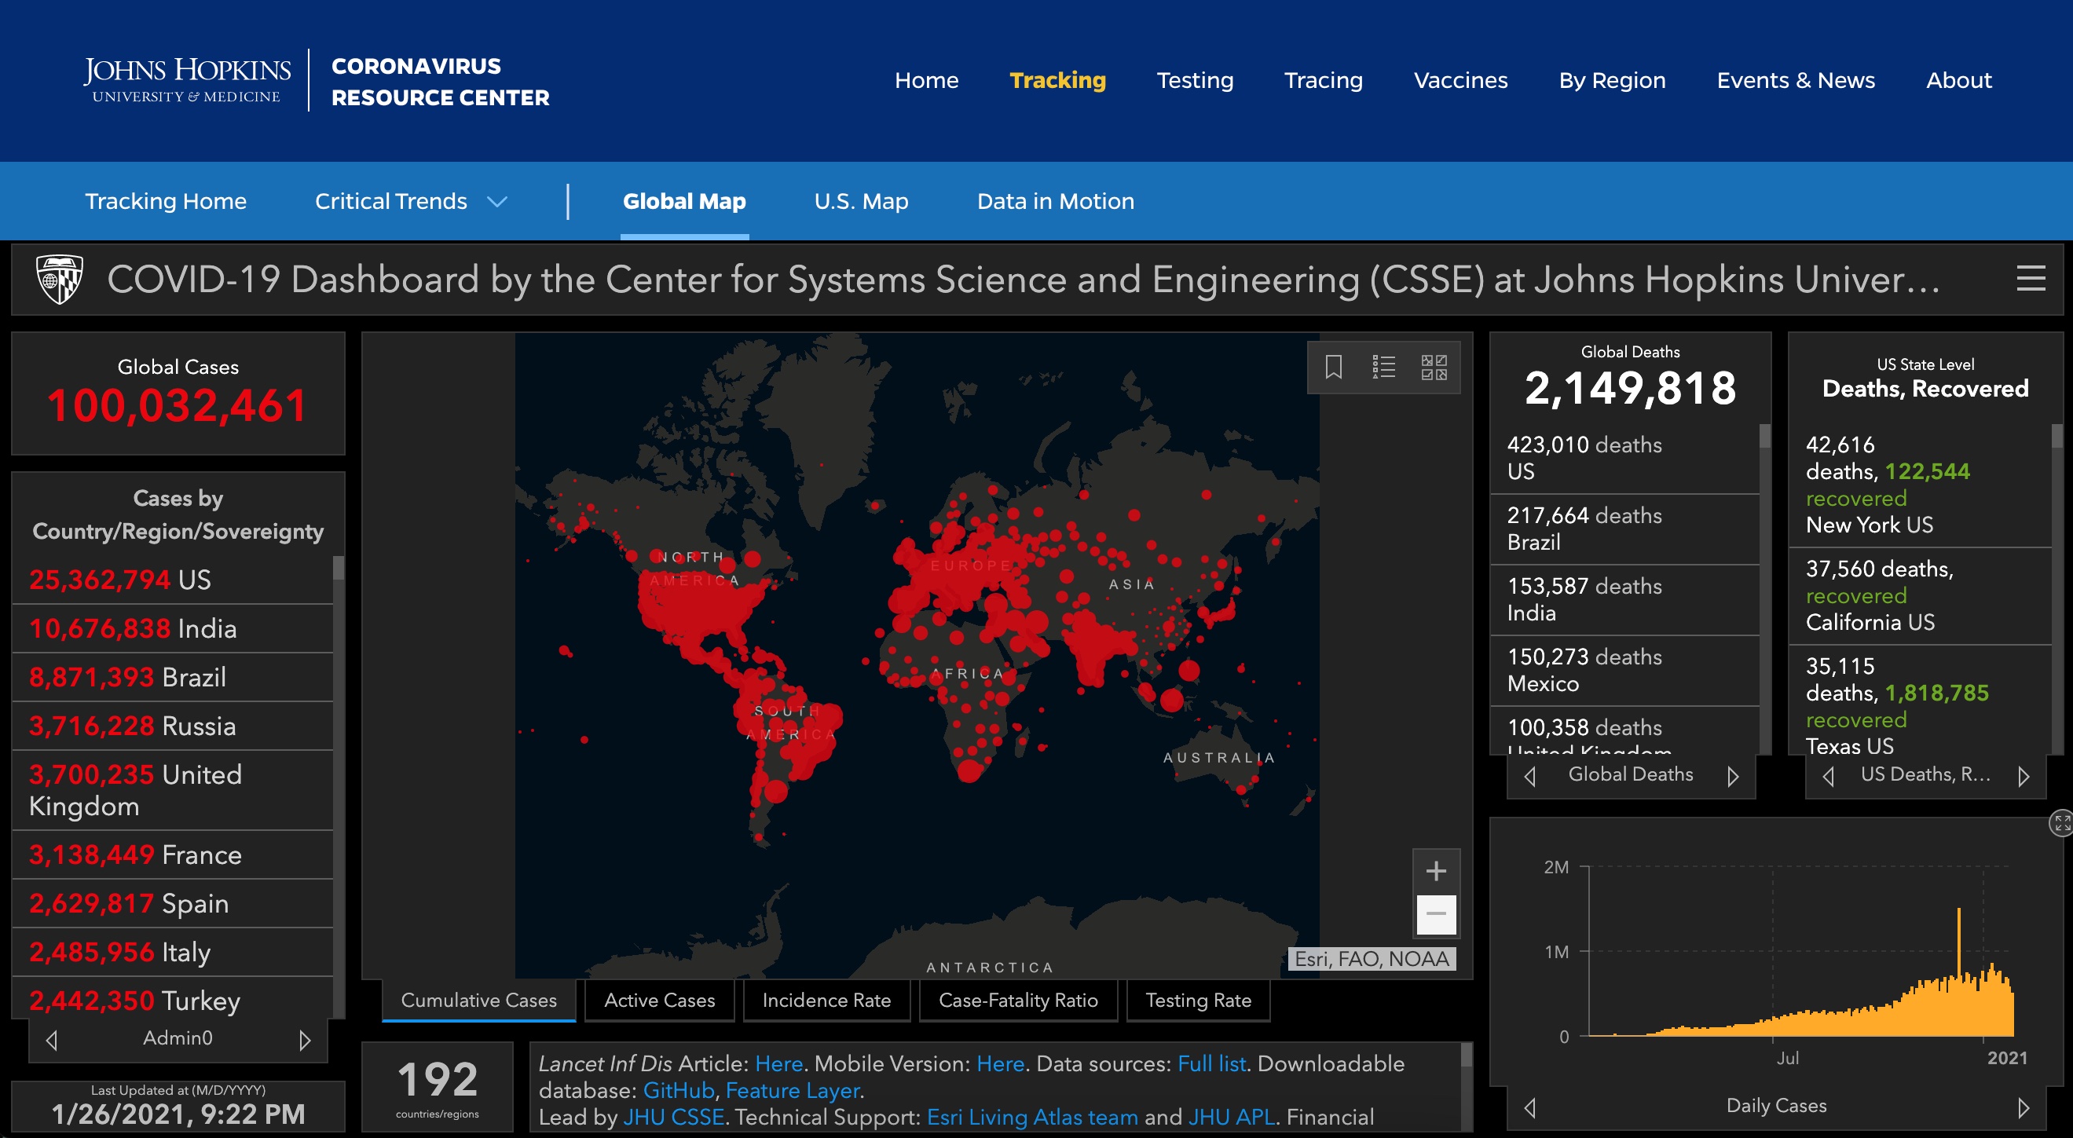Click the info text panel scrollbar
This screenshot has width=2073, height=1138.
click(x=1467, y=1086)
